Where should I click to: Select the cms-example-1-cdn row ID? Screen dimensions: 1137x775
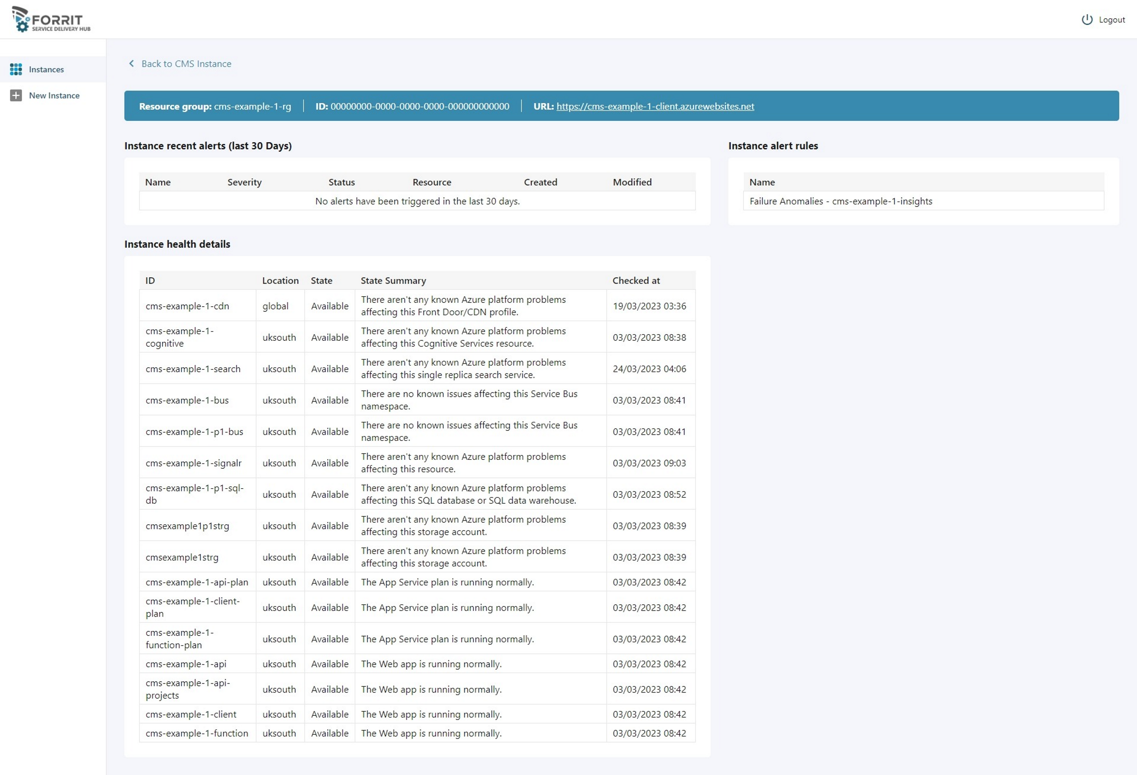pos(187,306)
